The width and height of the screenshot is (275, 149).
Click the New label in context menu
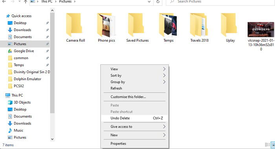[114, 135]
